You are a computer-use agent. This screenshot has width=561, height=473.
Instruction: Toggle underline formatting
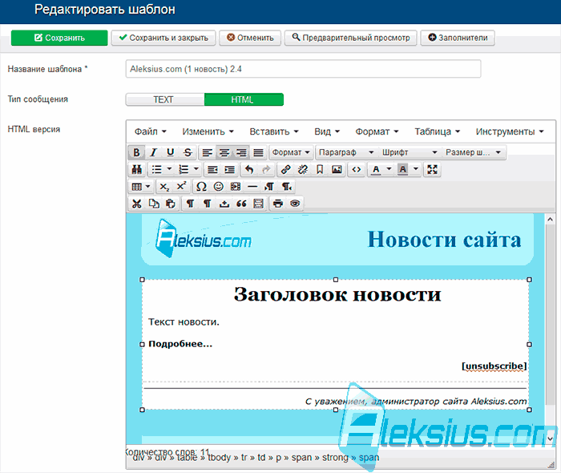(171, 152)
